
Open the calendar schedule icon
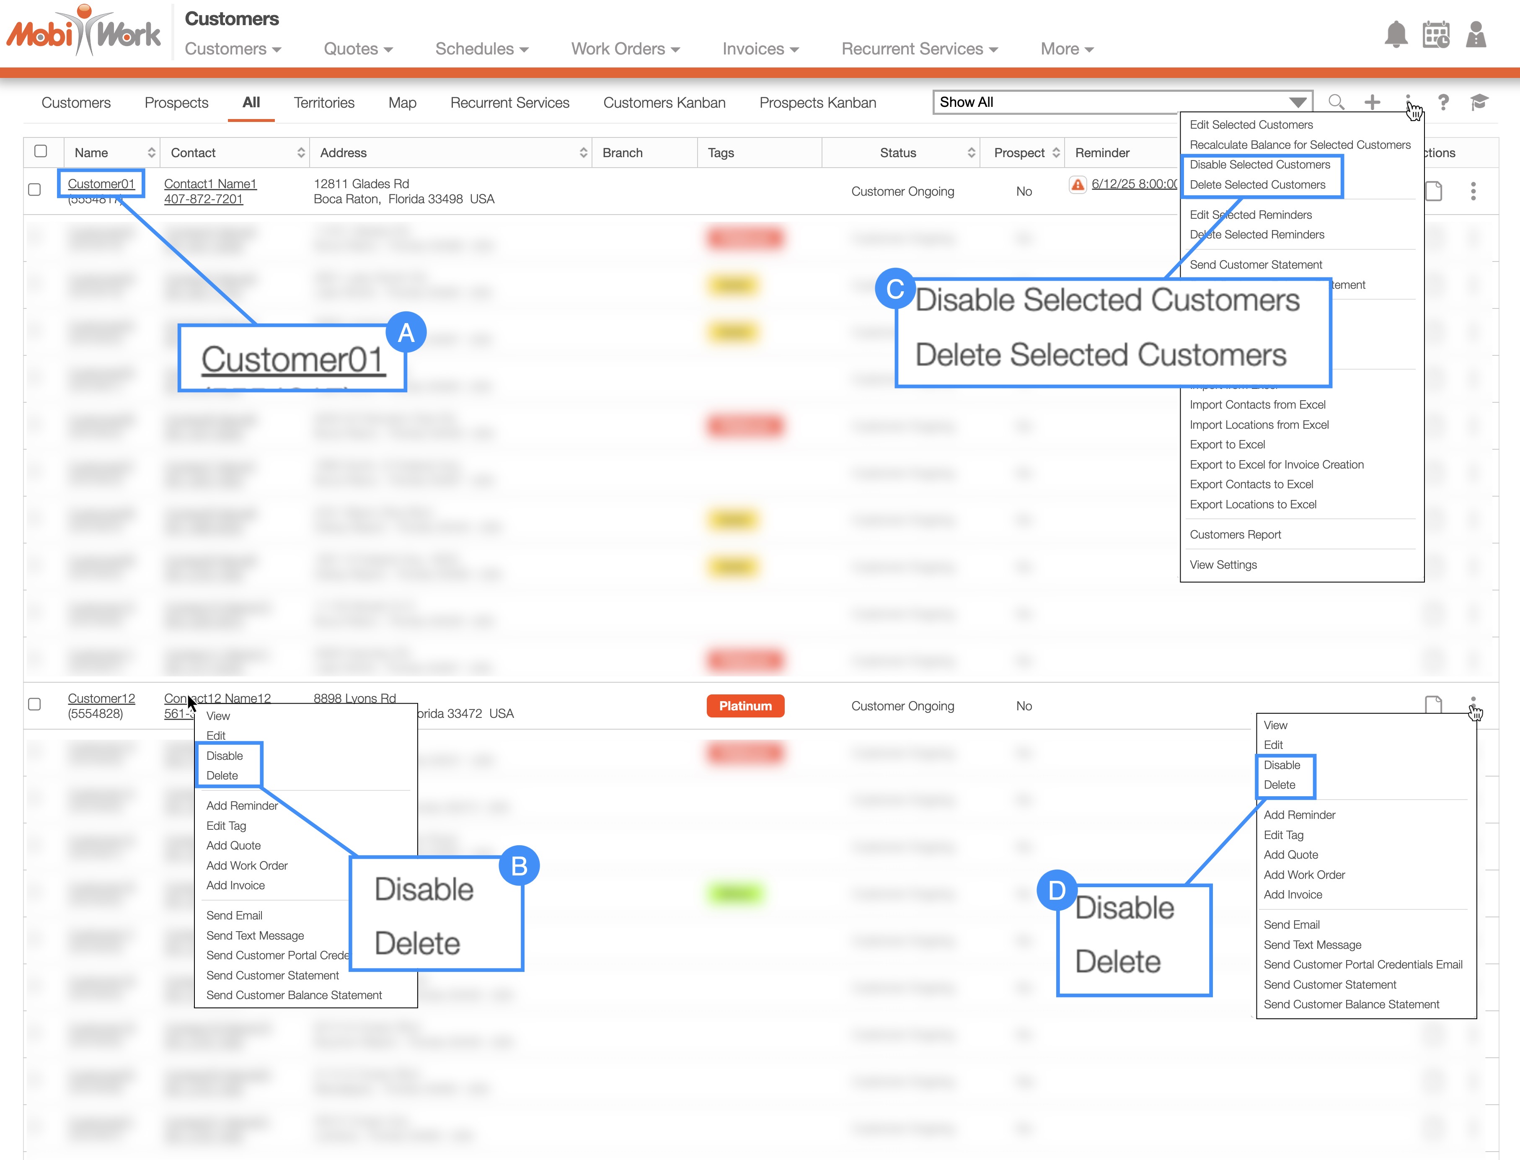pyautogui.click(x=1436, y=34)
